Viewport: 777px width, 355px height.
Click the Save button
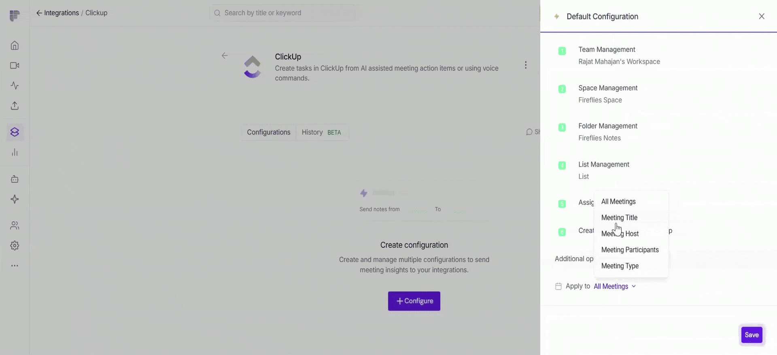click(x=752, y=335)
